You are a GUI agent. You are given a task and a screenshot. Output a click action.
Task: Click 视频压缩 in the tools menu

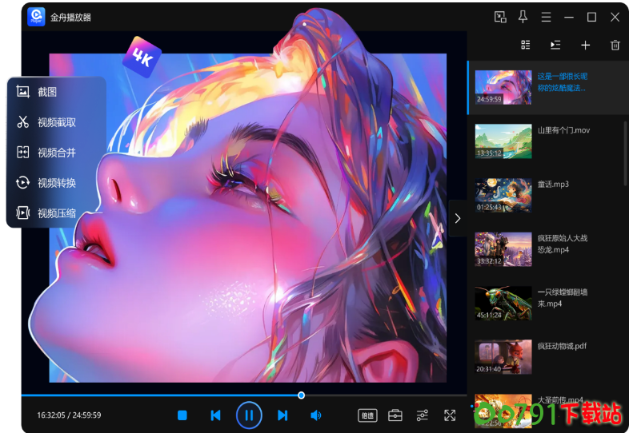(56, 213)
